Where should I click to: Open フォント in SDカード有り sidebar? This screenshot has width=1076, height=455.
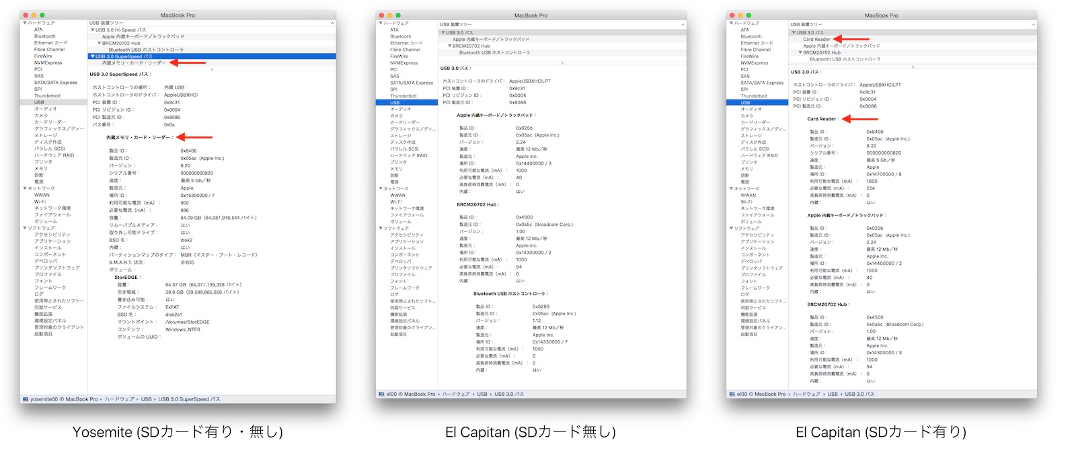(748, 281)
